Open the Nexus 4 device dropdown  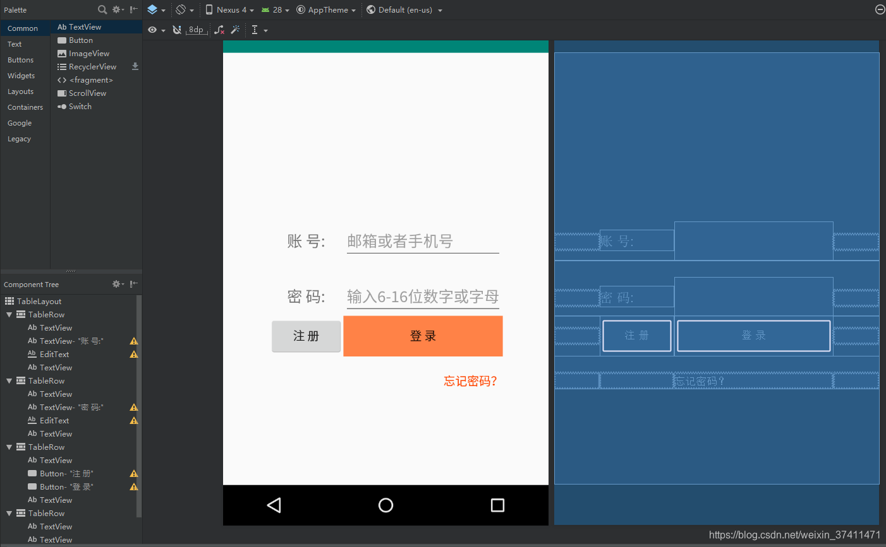click(229, 9)
